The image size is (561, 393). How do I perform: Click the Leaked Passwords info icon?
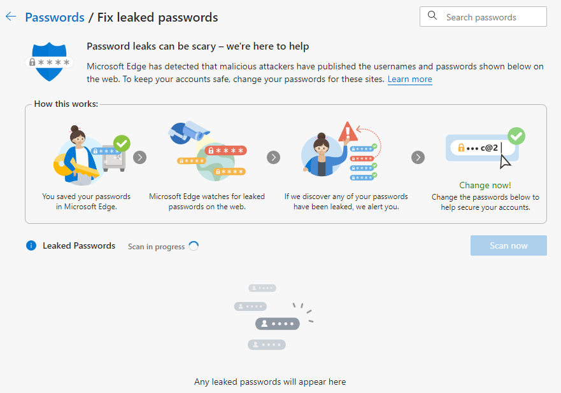pyautogui.click(x=31, y=245)
